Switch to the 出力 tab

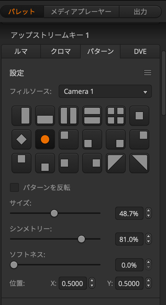click(x=140, y=12)
